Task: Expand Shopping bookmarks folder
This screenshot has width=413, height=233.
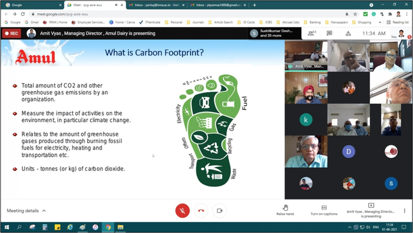Action: point(362,22)
